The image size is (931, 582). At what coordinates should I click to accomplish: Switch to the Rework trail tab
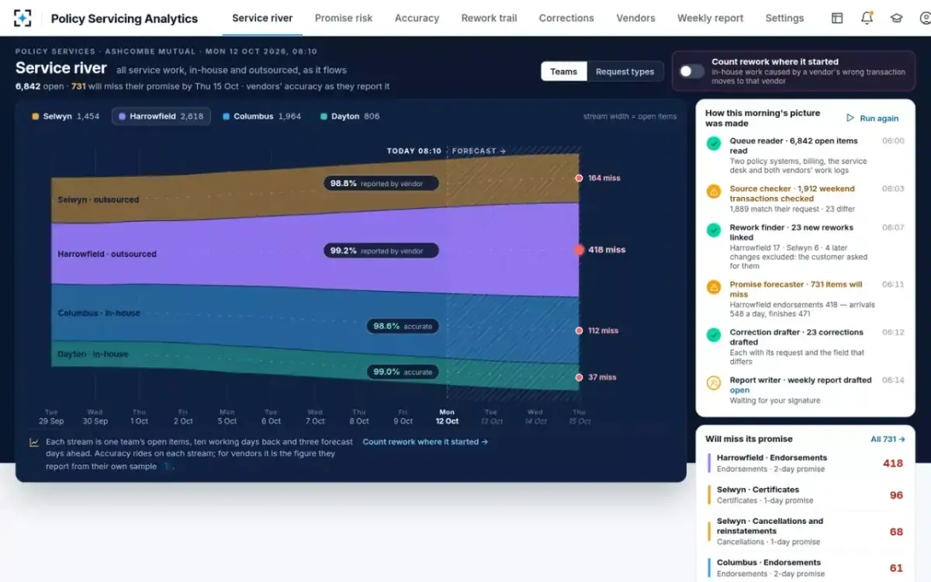coord(489,18)
